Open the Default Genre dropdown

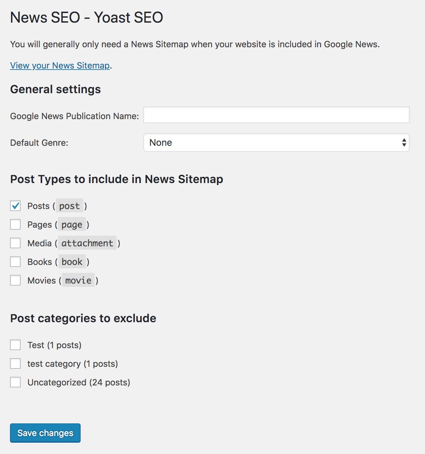[x=276, y=142]
